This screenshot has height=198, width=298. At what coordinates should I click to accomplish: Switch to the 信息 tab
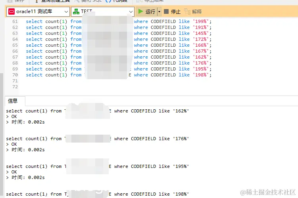[15, 101]
